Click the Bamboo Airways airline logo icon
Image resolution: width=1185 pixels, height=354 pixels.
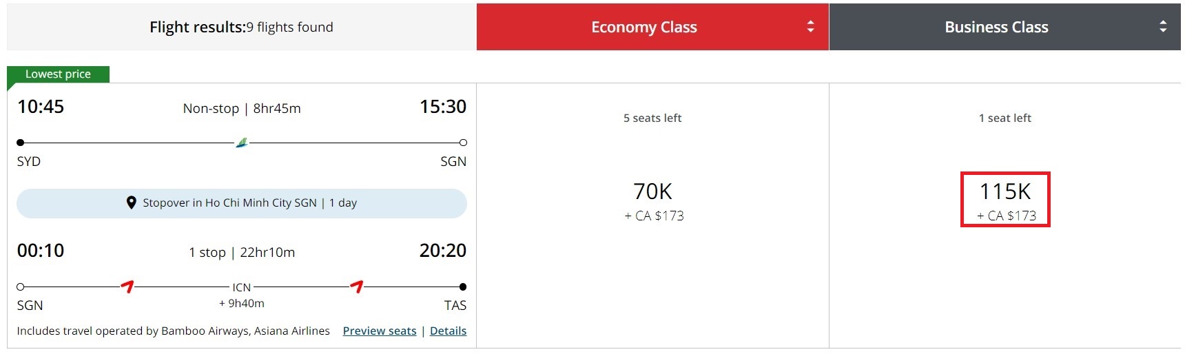click(x=242, y=143)
